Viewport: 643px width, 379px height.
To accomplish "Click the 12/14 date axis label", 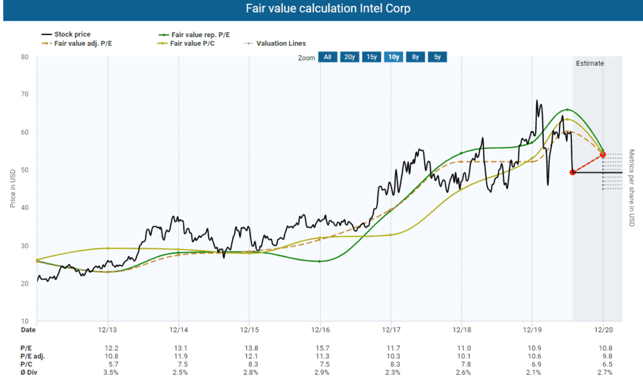I will coord(178,330).
